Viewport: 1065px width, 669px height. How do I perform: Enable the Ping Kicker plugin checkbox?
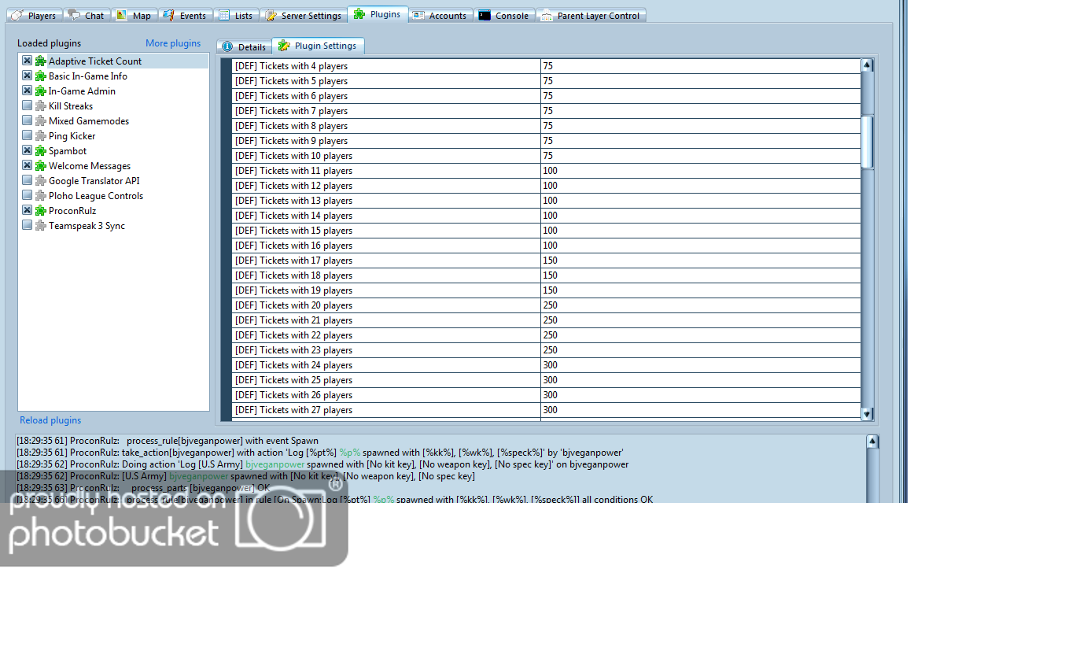(28, 136)
